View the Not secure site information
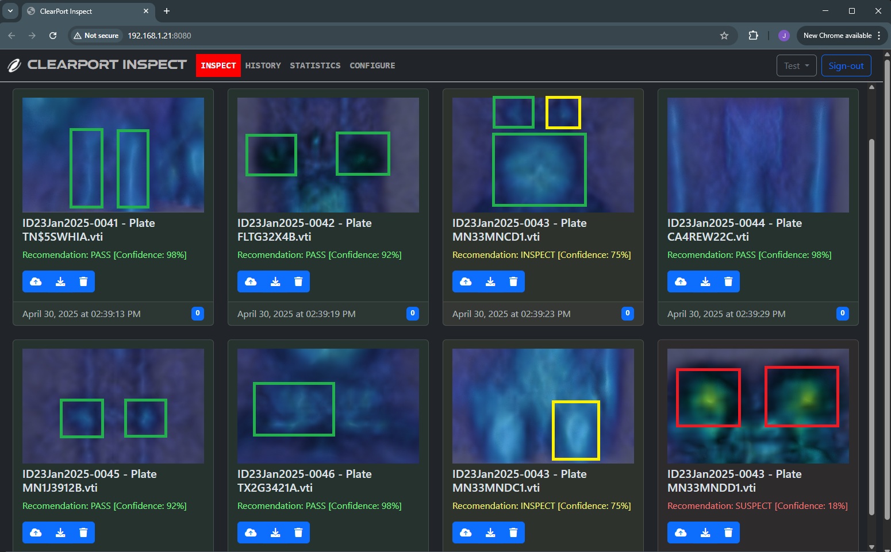This screenshot has width=891, height=552. click(97, 36)
